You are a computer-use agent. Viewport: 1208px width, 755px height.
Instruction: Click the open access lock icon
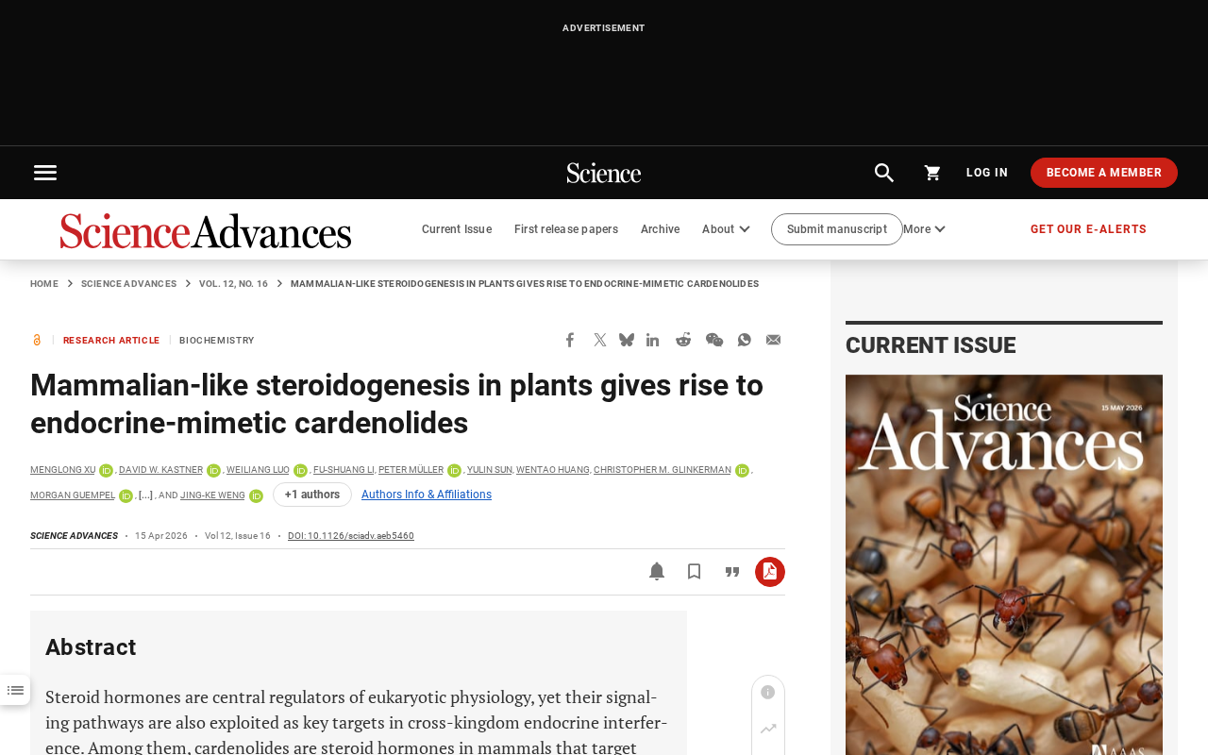[37, 340]
